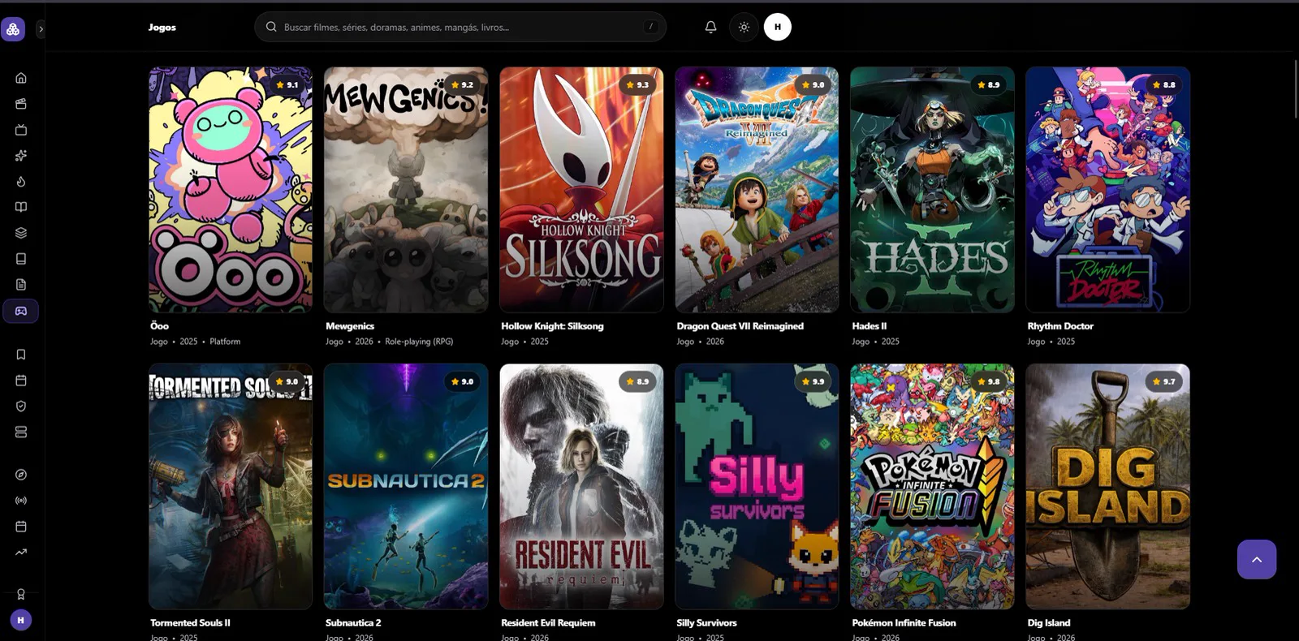The height and width of the screenshot is (641, 1299).
Task: Open the Tormented Souls II poster
Action: click(231, 487)
